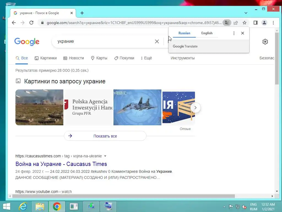Click the horizontal scrollbar thumb
Screen dimensions: 282x212
coord(124,196)
